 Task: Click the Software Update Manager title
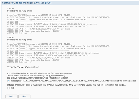click(x=27, y=3)
